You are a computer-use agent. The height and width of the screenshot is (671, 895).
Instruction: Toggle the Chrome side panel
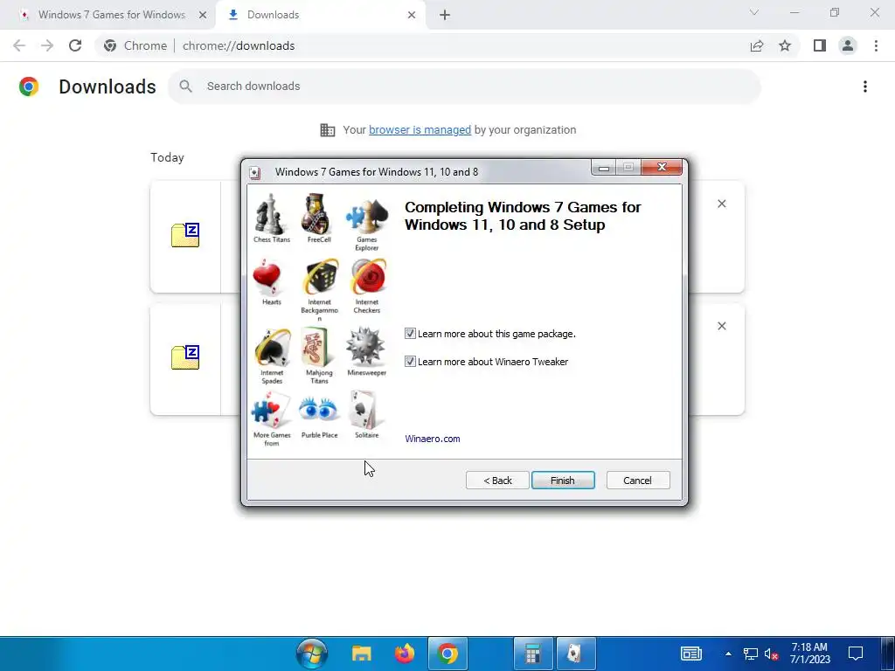coord(820,45)
